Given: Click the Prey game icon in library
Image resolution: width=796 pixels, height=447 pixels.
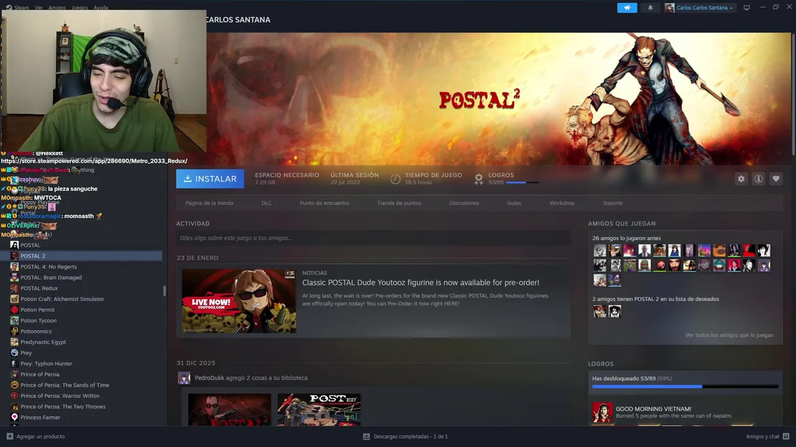Looking at the screenshot, I should coord(14,353).
